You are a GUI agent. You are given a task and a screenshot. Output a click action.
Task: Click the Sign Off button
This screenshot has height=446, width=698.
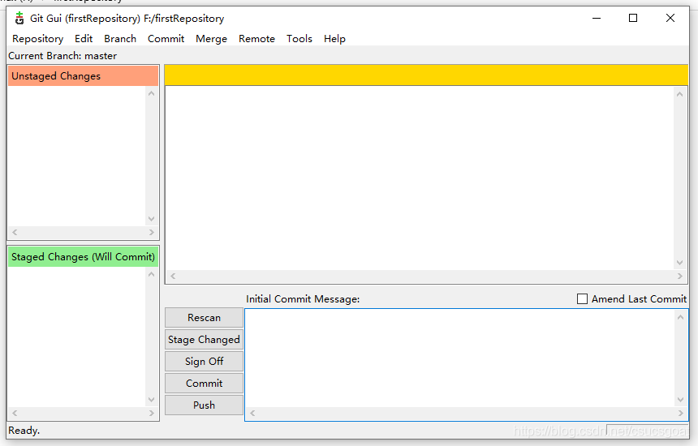click(204, 361)
